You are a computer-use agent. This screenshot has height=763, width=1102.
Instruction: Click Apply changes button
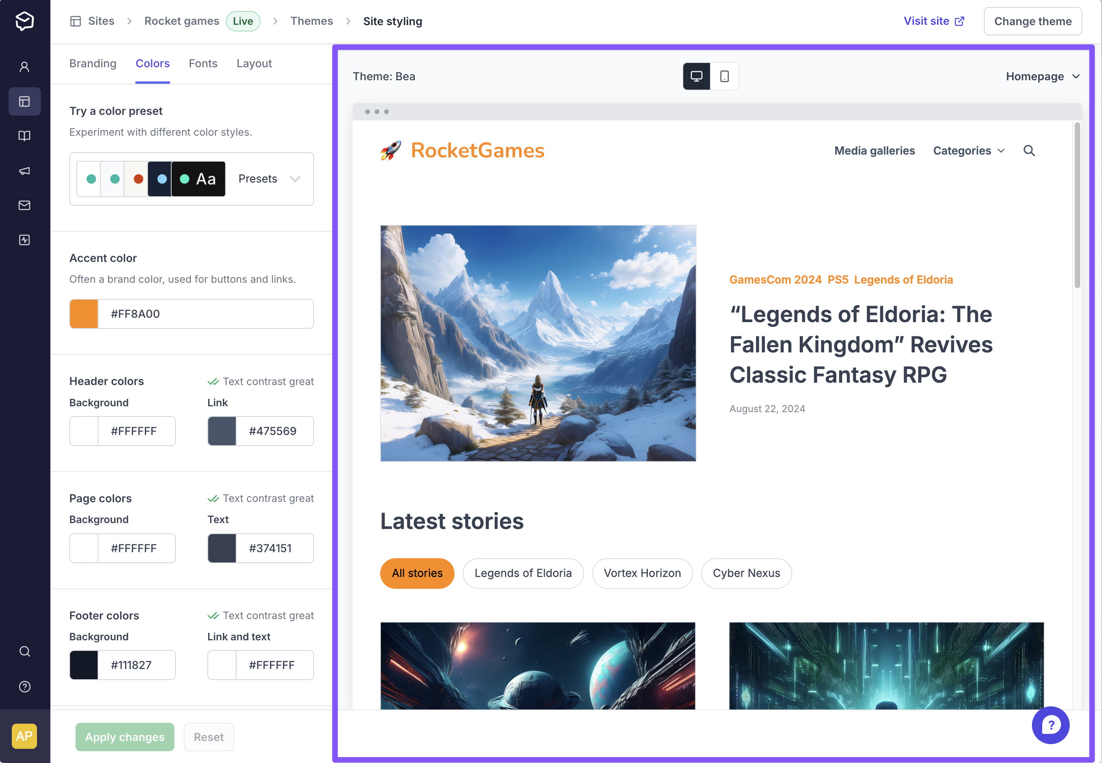[125, 736]
